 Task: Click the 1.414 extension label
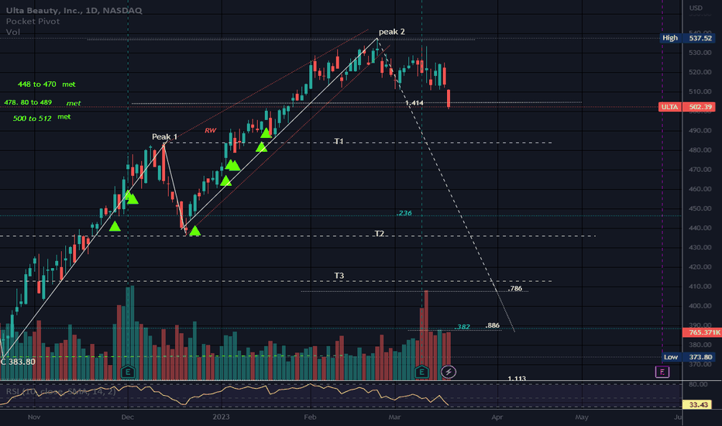coord(414,103)
